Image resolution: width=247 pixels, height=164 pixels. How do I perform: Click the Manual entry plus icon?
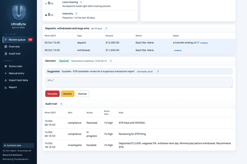tap(6, 73)
